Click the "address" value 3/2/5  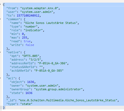coord(35,60)
